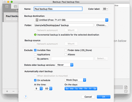132x102 pixels.
Task: Toggle Fr day in schedule
Action: pos(90,89)
